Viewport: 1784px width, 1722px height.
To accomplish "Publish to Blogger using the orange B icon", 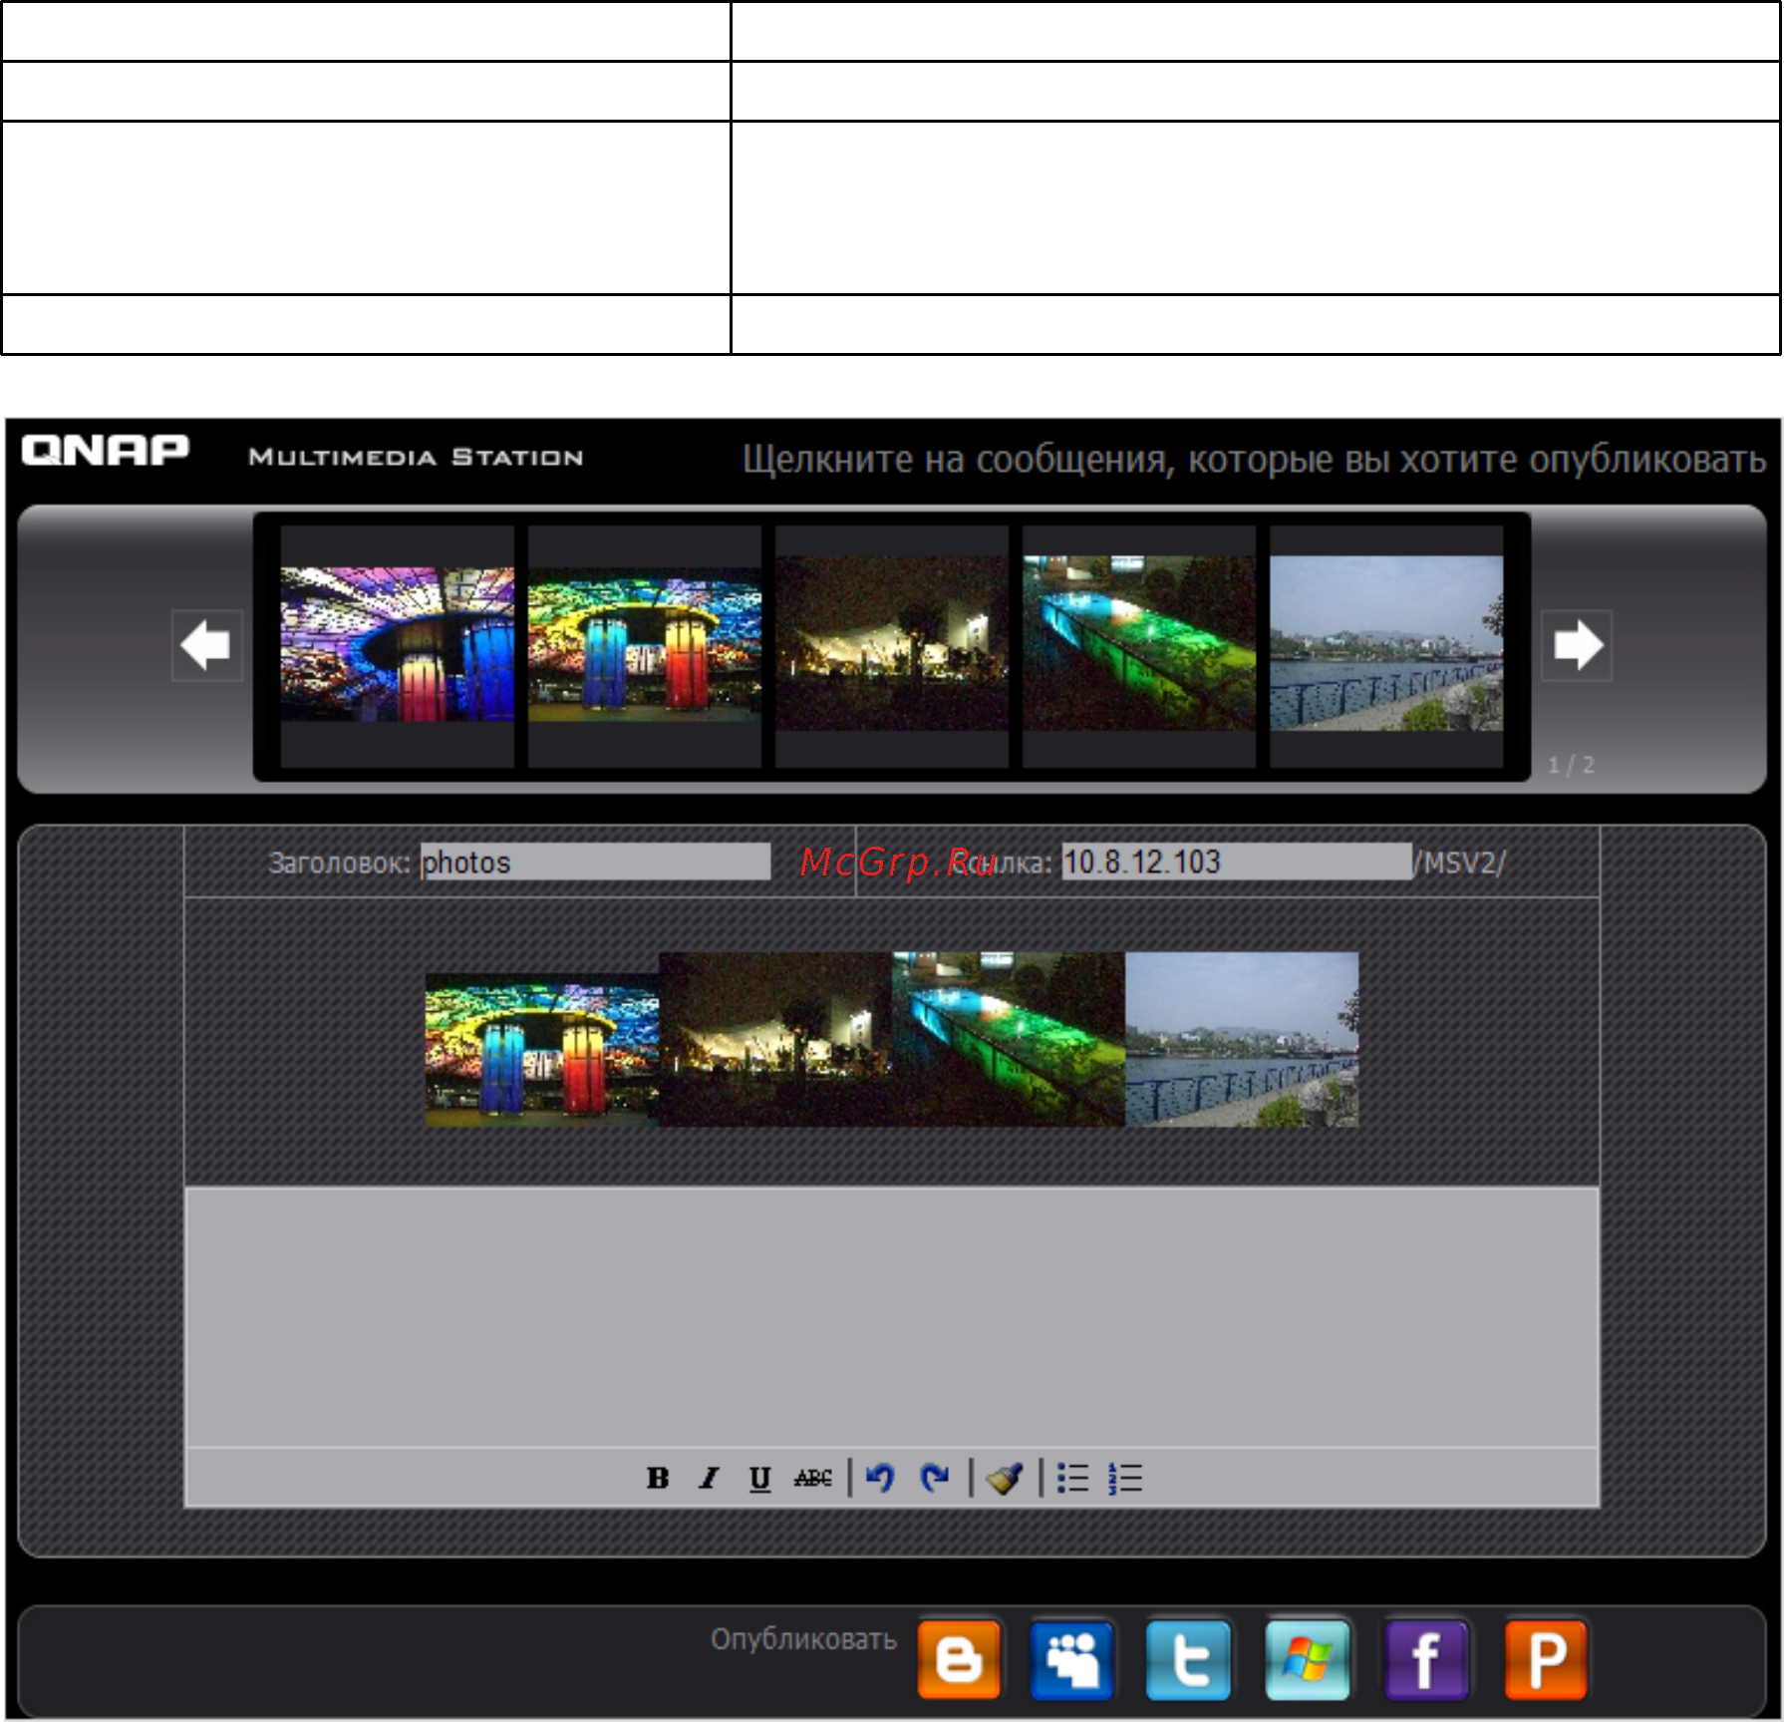I will (x=959, y=1659).
